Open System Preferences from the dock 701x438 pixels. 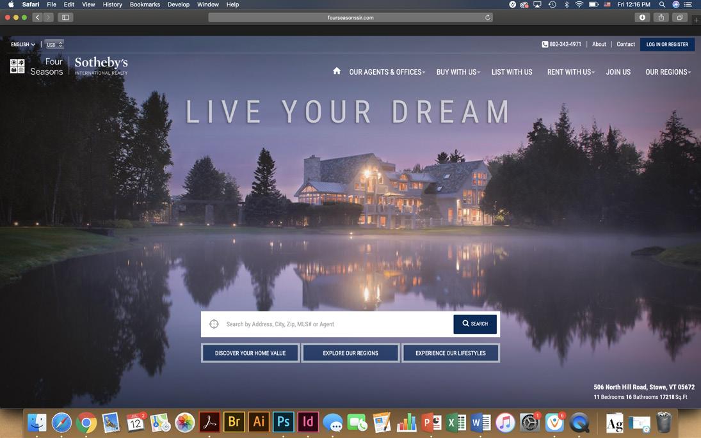click(530, 423)
